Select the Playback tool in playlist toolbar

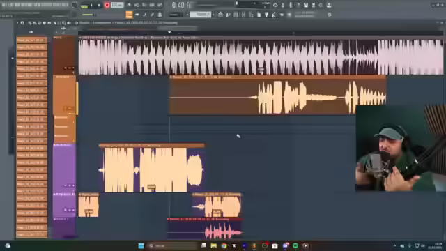[x=68, y=23]
